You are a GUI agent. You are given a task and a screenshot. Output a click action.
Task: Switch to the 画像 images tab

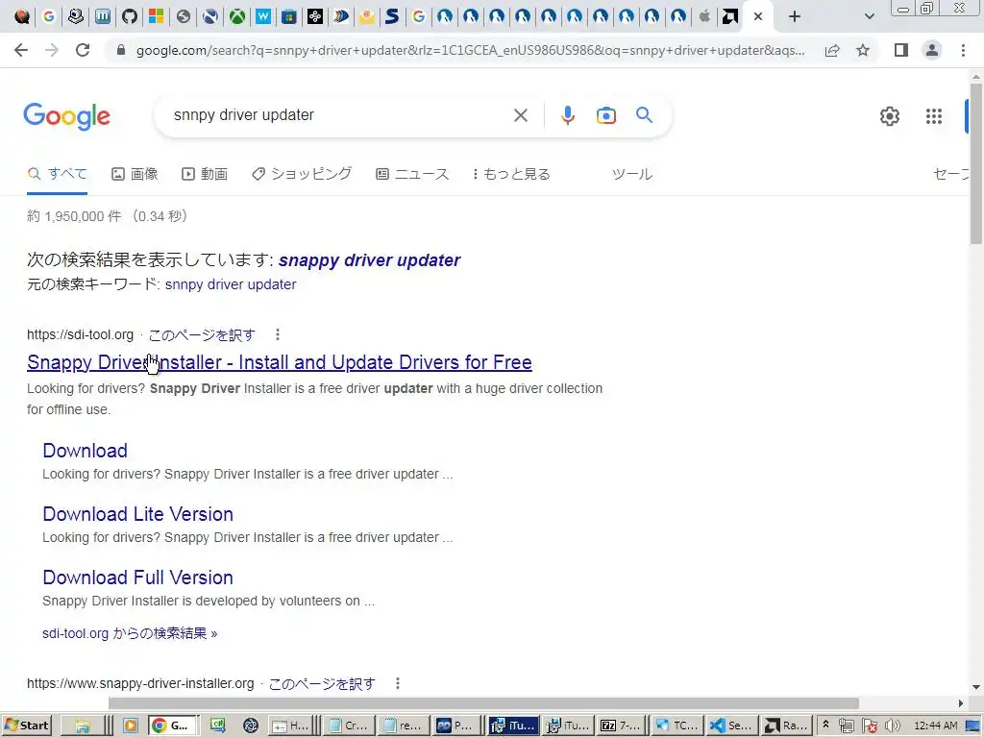click(x=135, y=174)
